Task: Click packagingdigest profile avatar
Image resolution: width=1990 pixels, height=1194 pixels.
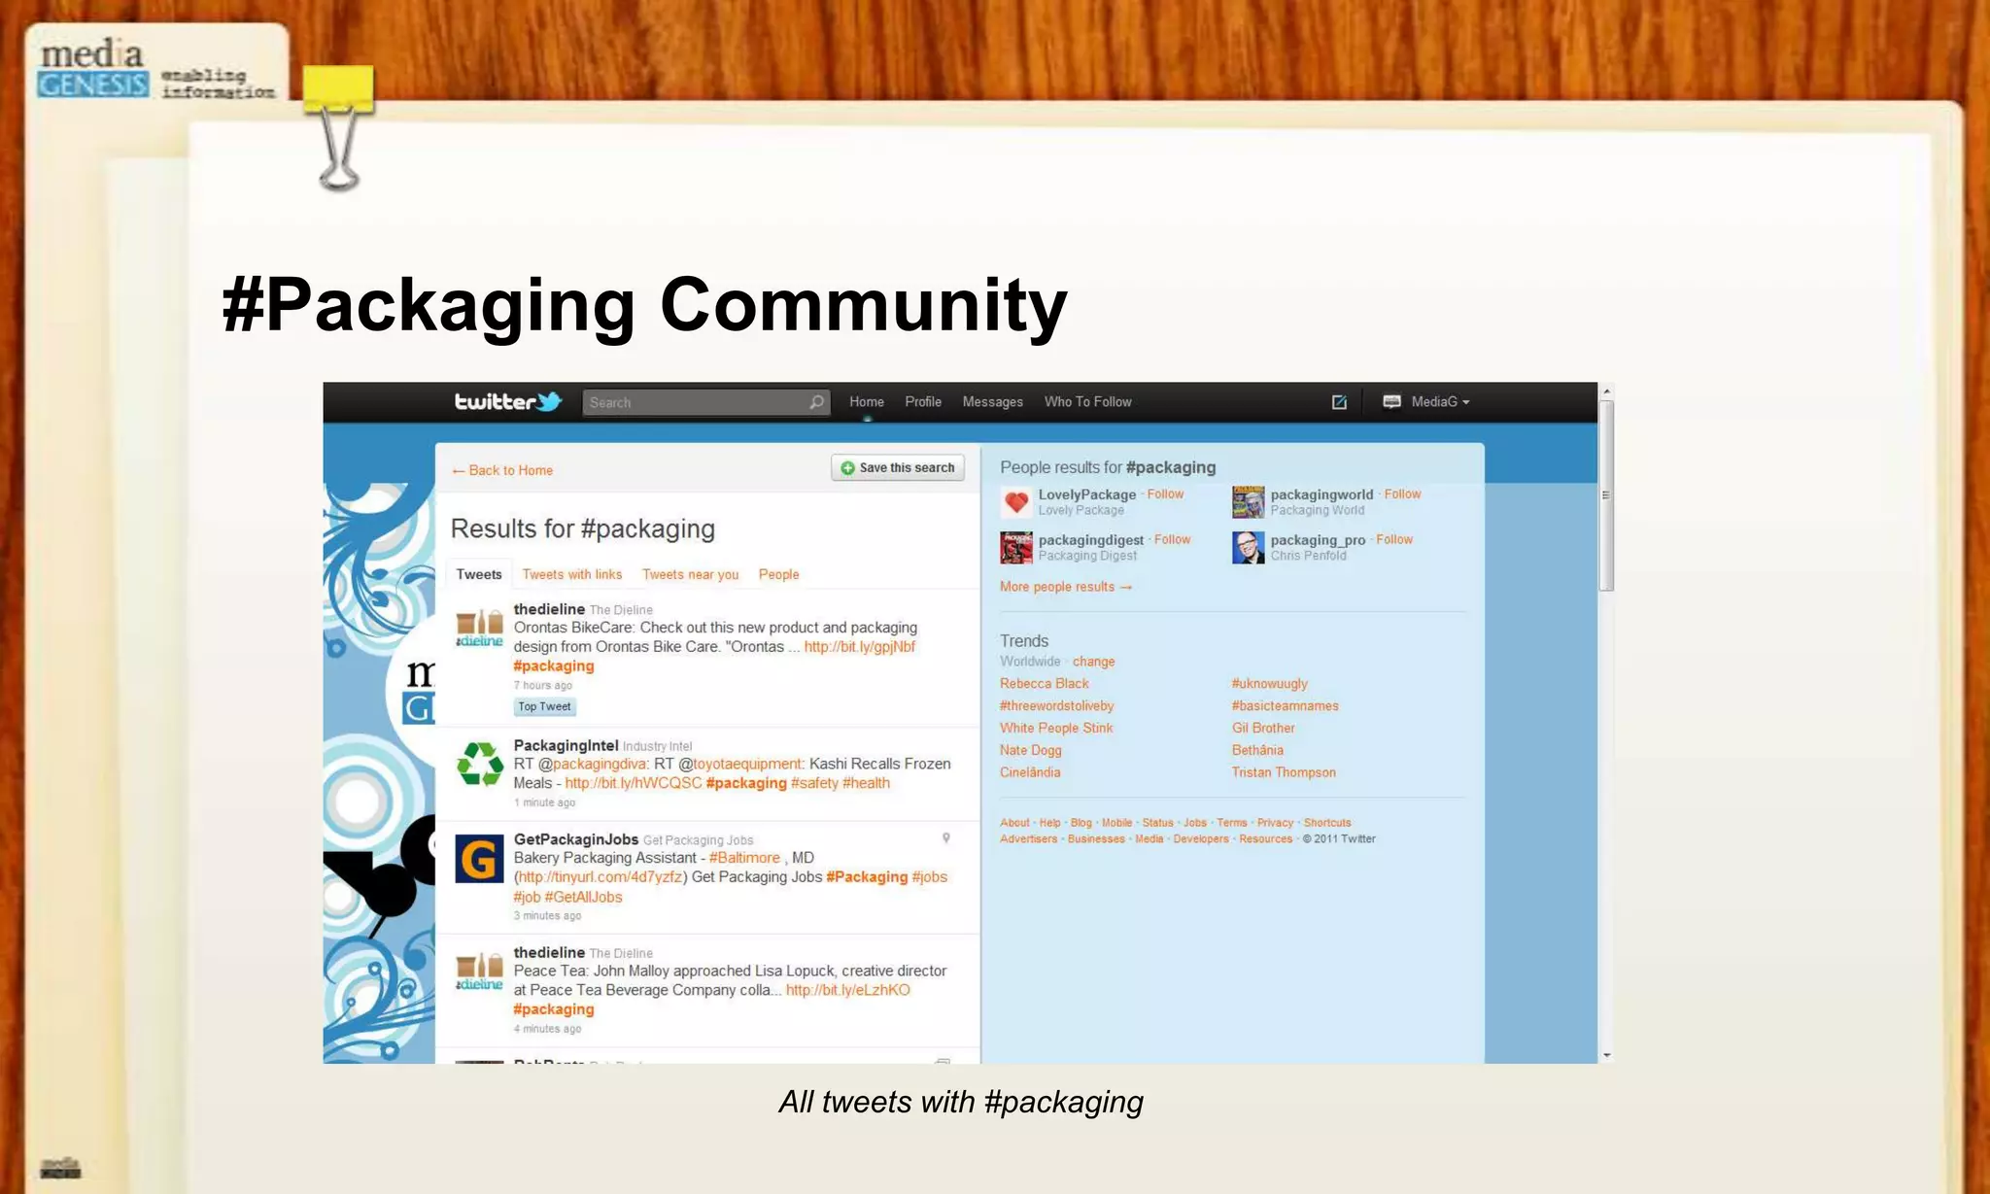Action: pyautogui.click(x=1016, y=548)
